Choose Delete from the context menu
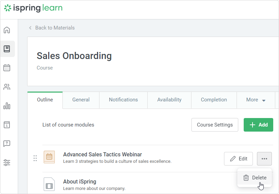The image size is (279, 194). point(255,178)
